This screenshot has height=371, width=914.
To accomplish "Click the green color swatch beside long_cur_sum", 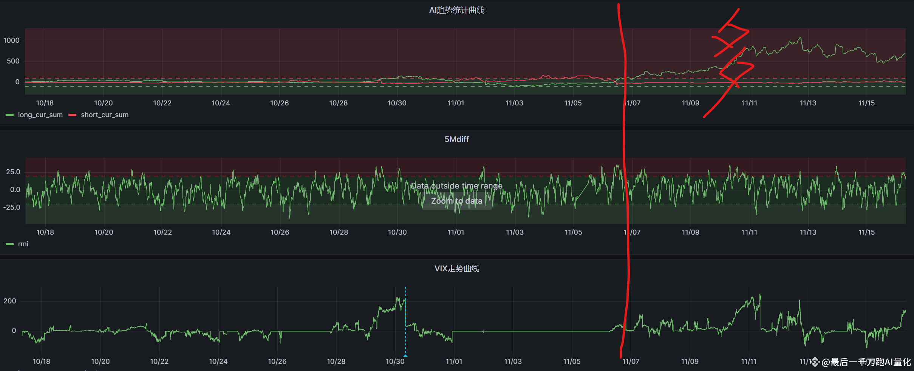I will 10,115.
